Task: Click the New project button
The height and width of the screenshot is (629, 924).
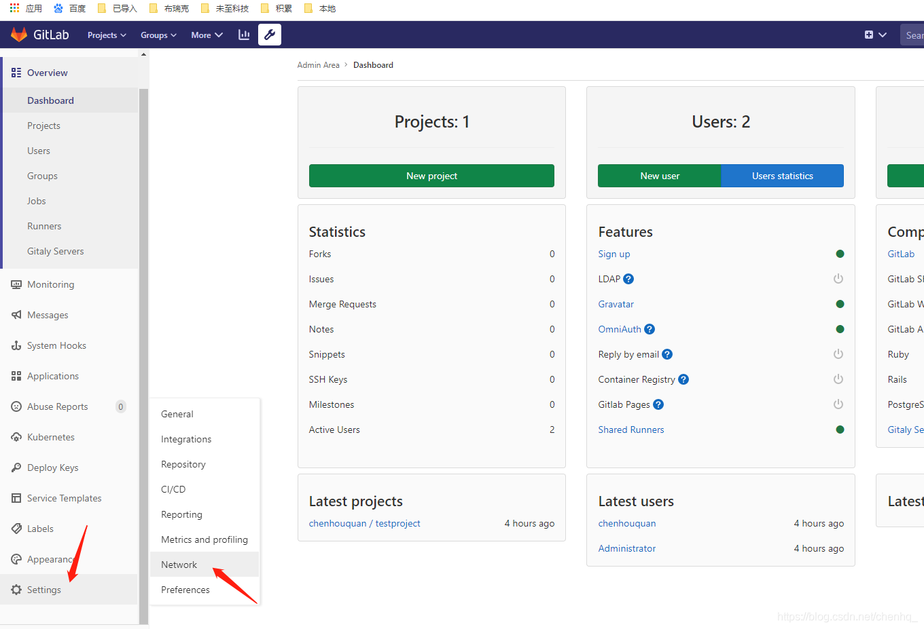Action: point(431,176)
